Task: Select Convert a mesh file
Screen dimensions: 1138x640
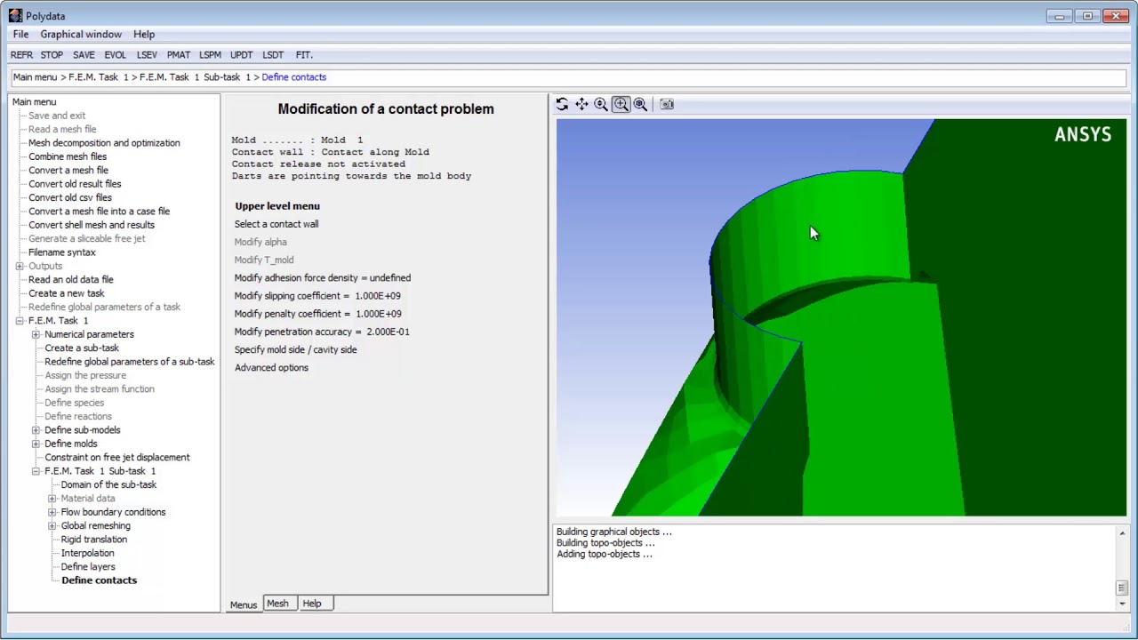Action: tap(68, 171)
